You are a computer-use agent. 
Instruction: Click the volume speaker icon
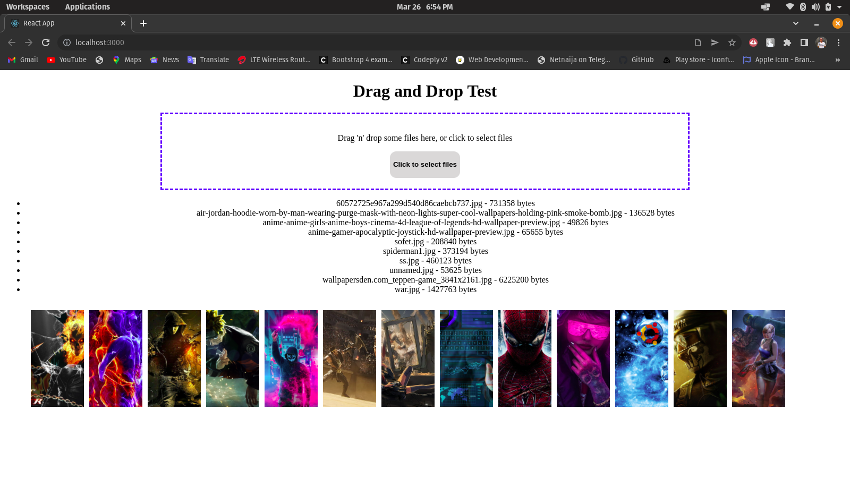pos(815,7)
